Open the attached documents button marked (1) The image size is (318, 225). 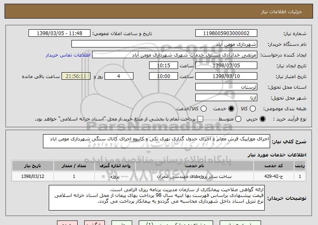tap(176, 223)
